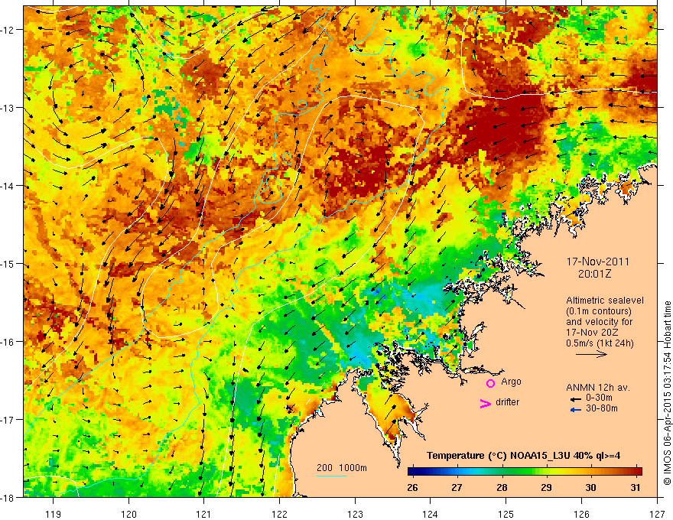Viewport: 673px width, 520px height.
Task: Click the '0-30m' depth label
Action: [x=599, y=398]
